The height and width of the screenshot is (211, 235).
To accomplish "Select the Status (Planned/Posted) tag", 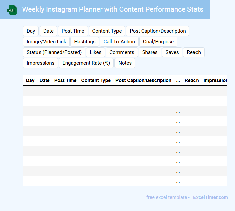I will tap(54, 52).
